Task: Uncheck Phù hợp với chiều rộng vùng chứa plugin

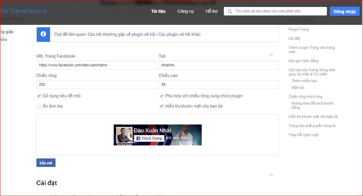Action: pos(162,96)
